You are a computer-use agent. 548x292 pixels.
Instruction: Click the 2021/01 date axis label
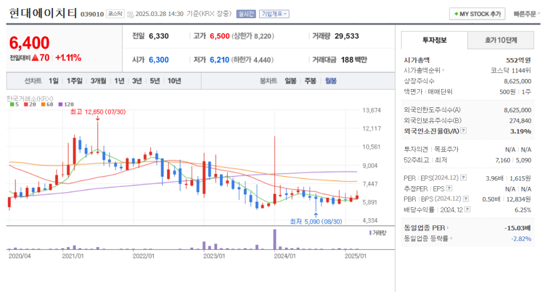73,256
